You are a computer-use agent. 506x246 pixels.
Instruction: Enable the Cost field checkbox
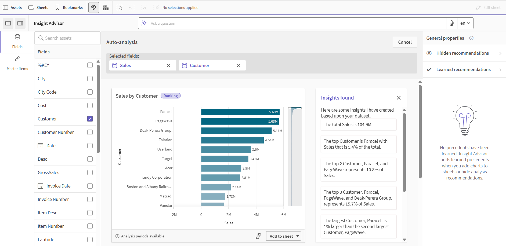[90, 105]
